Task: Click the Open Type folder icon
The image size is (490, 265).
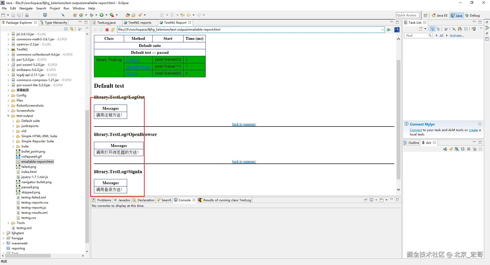Action: (x=128, y=15)
